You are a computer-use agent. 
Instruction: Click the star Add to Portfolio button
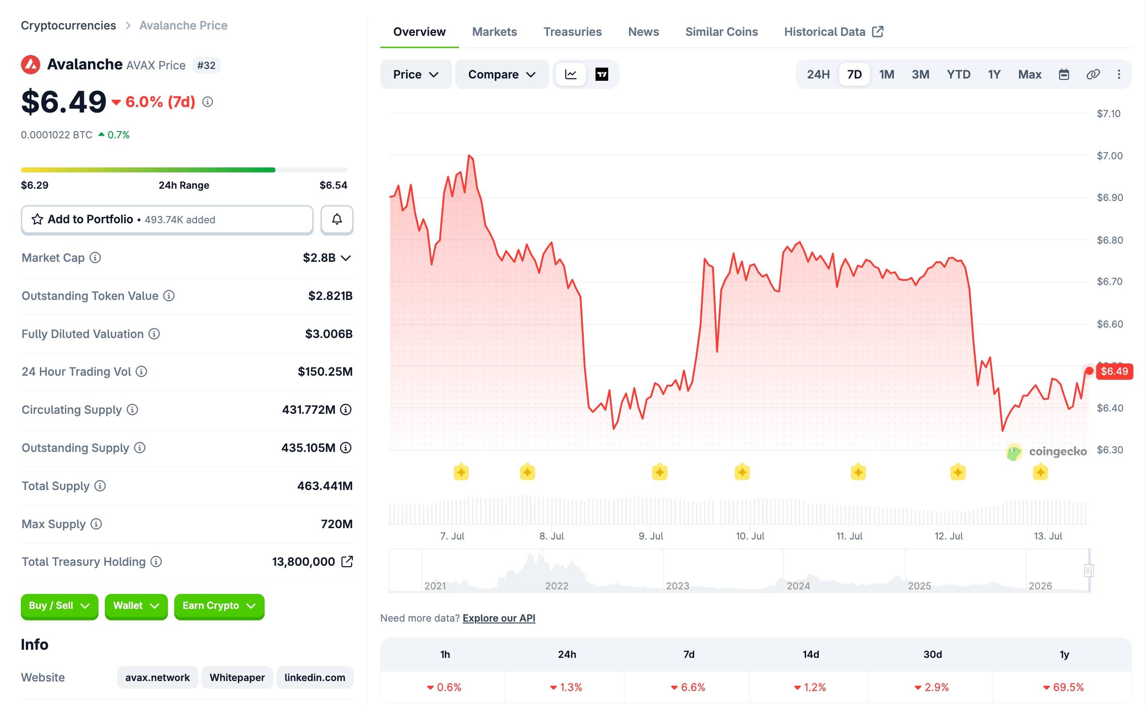[x=167, y=220]
